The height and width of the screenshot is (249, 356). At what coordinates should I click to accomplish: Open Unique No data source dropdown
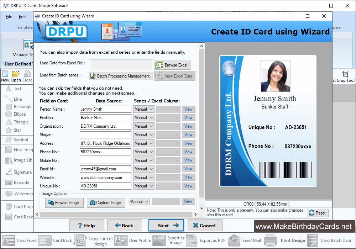click(x=144, y=186)
